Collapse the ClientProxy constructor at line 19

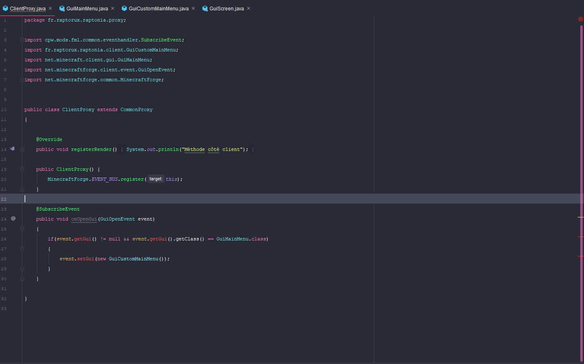pyautogui.click(x=22, y=169)
